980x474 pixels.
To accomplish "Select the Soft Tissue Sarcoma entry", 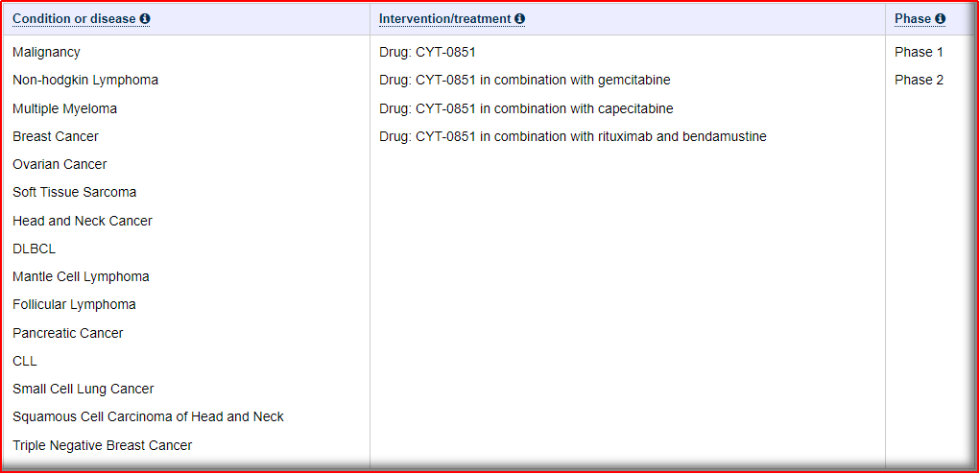I will click(x=74, y=192).
